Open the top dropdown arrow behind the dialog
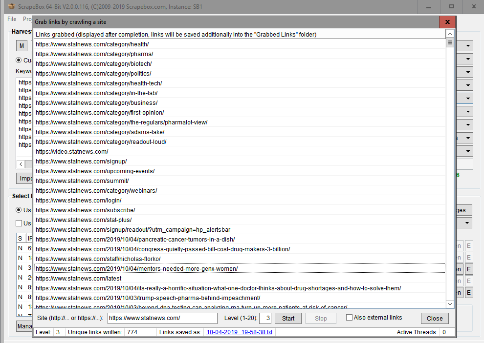The height and width of the screenshot is (343, 484). click(x=468, y=45)
